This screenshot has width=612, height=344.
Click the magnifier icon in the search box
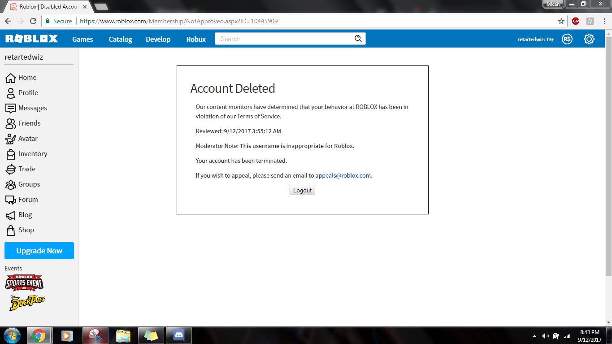(x=358, y=39)
